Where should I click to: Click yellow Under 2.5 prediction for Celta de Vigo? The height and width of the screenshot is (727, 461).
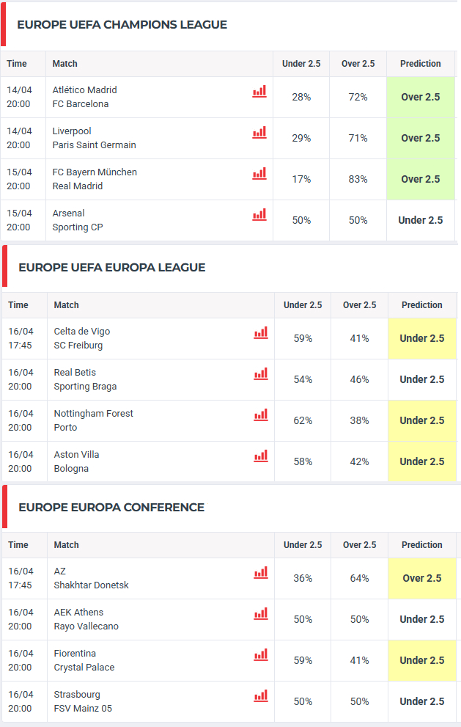click(422, 338)
